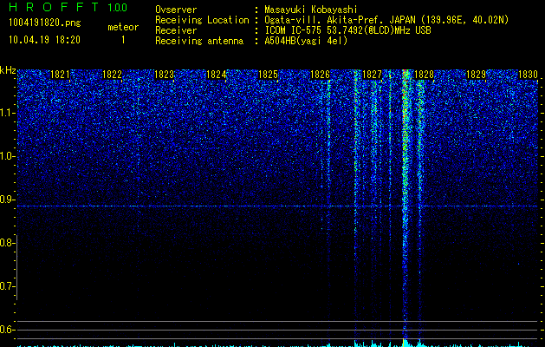Click the Ovserver label
Viewport: 545px width, 347px height.
(x=176, y=10)
